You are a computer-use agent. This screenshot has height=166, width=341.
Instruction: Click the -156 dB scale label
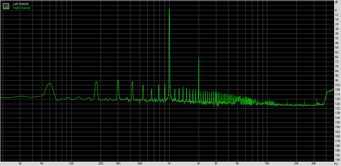(x=337, y=127)
